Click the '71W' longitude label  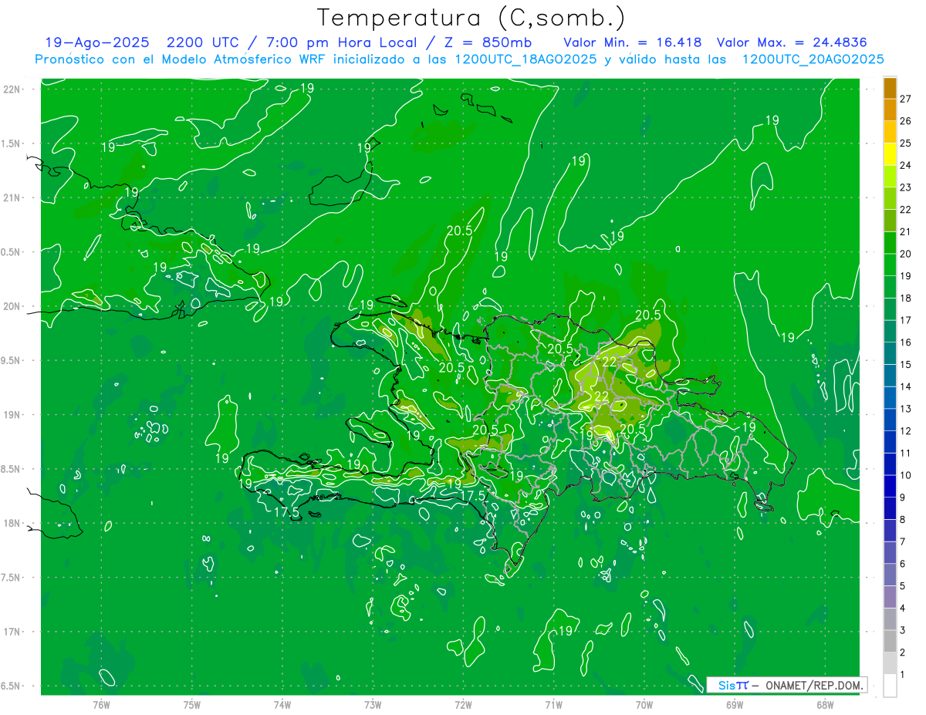553,705
